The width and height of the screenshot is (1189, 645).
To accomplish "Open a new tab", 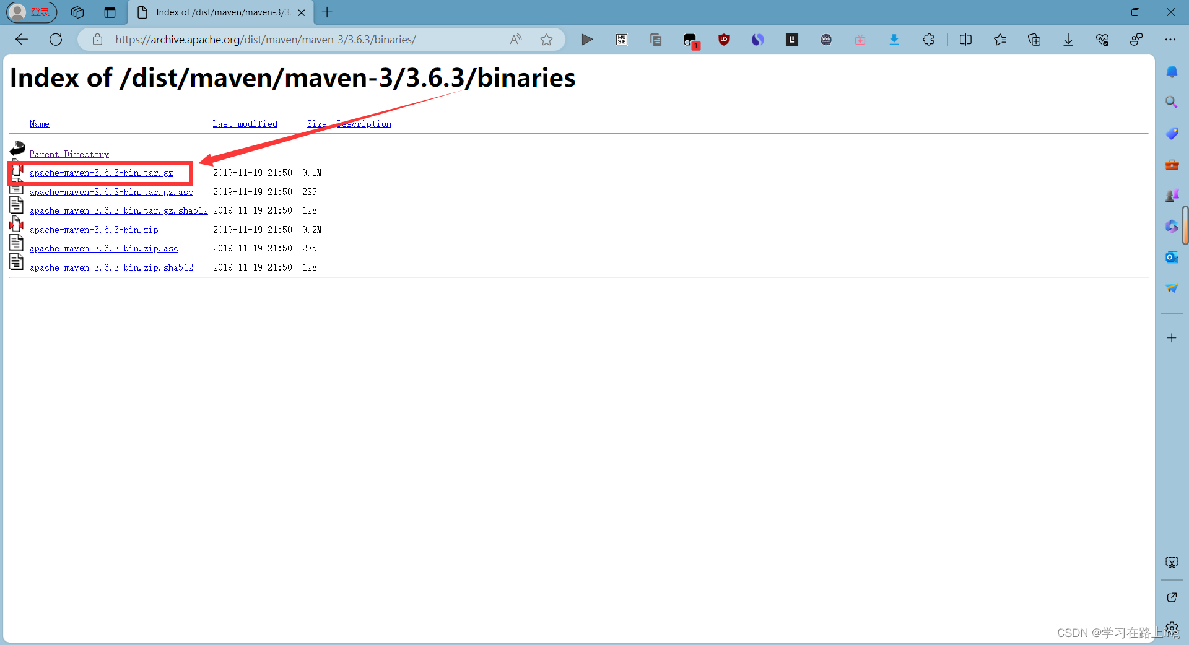I will (x=328, y=12).
